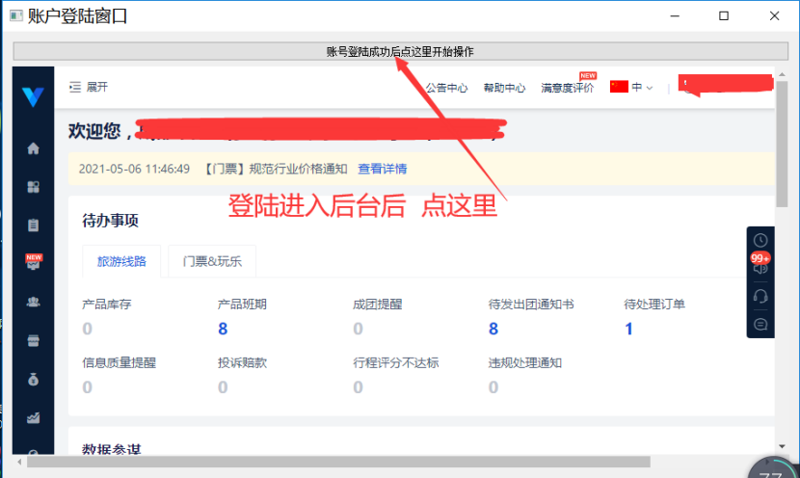Click the 账号登陆成功后点这里开始操作 button

[399, 51]
